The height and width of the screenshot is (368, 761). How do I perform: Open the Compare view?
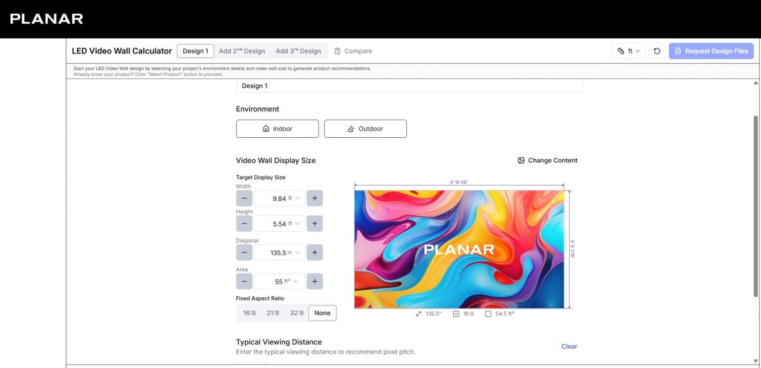point(353,51)
